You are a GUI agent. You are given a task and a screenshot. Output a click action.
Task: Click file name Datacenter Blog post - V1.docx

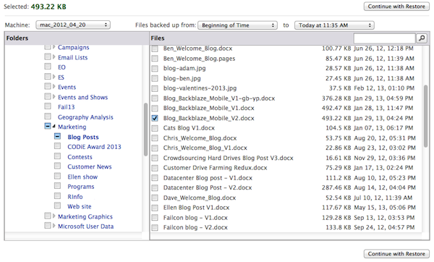208,178
